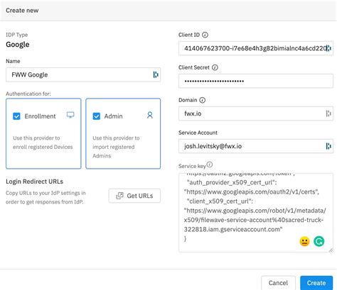The width and height of the screenshot is (337, 290).
Task: Focus the Service Account email field
Action: click(256, 146)
